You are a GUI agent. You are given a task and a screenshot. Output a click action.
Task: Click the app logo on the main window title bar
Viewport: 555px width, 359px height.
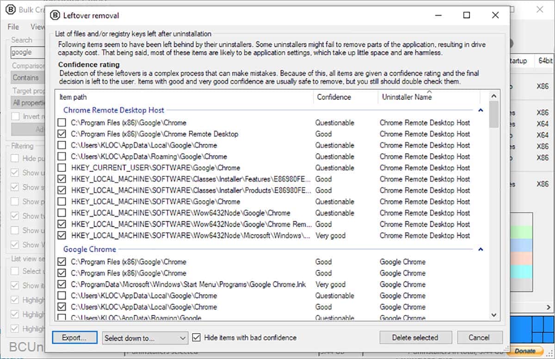tap(10, 9)
